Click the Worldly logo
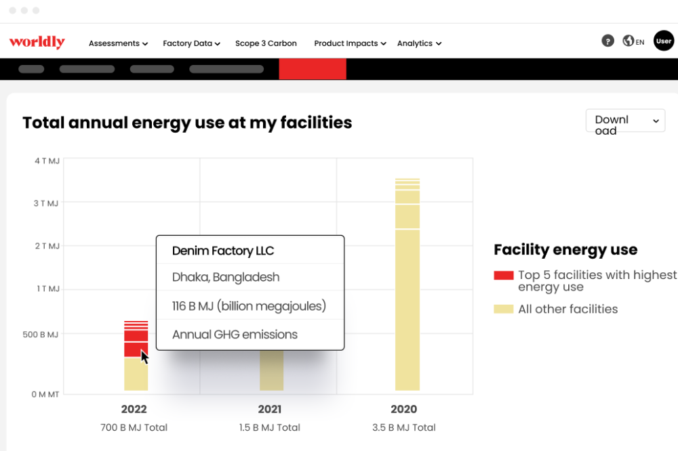Image resolution: width=678 pixels, height=451 pixels. [37, 41]
